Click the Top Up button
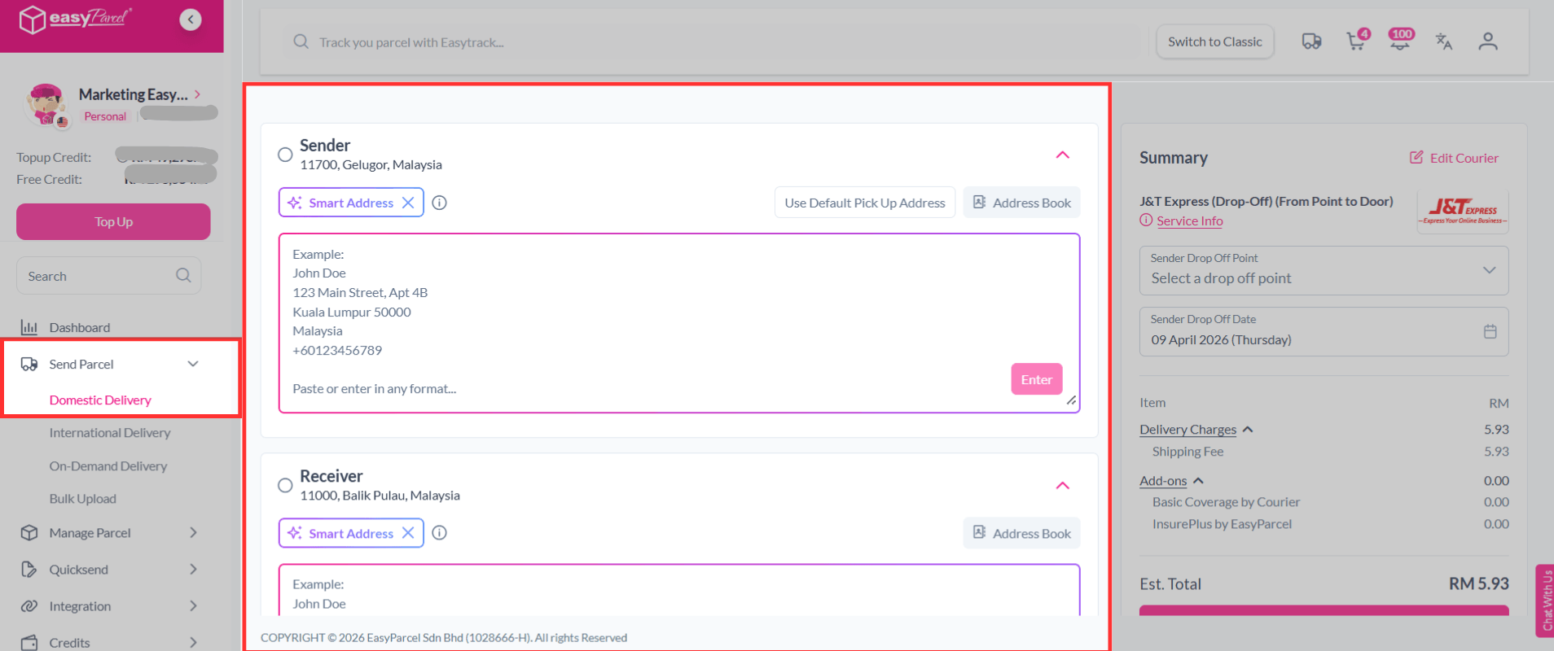 pyautogui.click(x=113, y=221)
